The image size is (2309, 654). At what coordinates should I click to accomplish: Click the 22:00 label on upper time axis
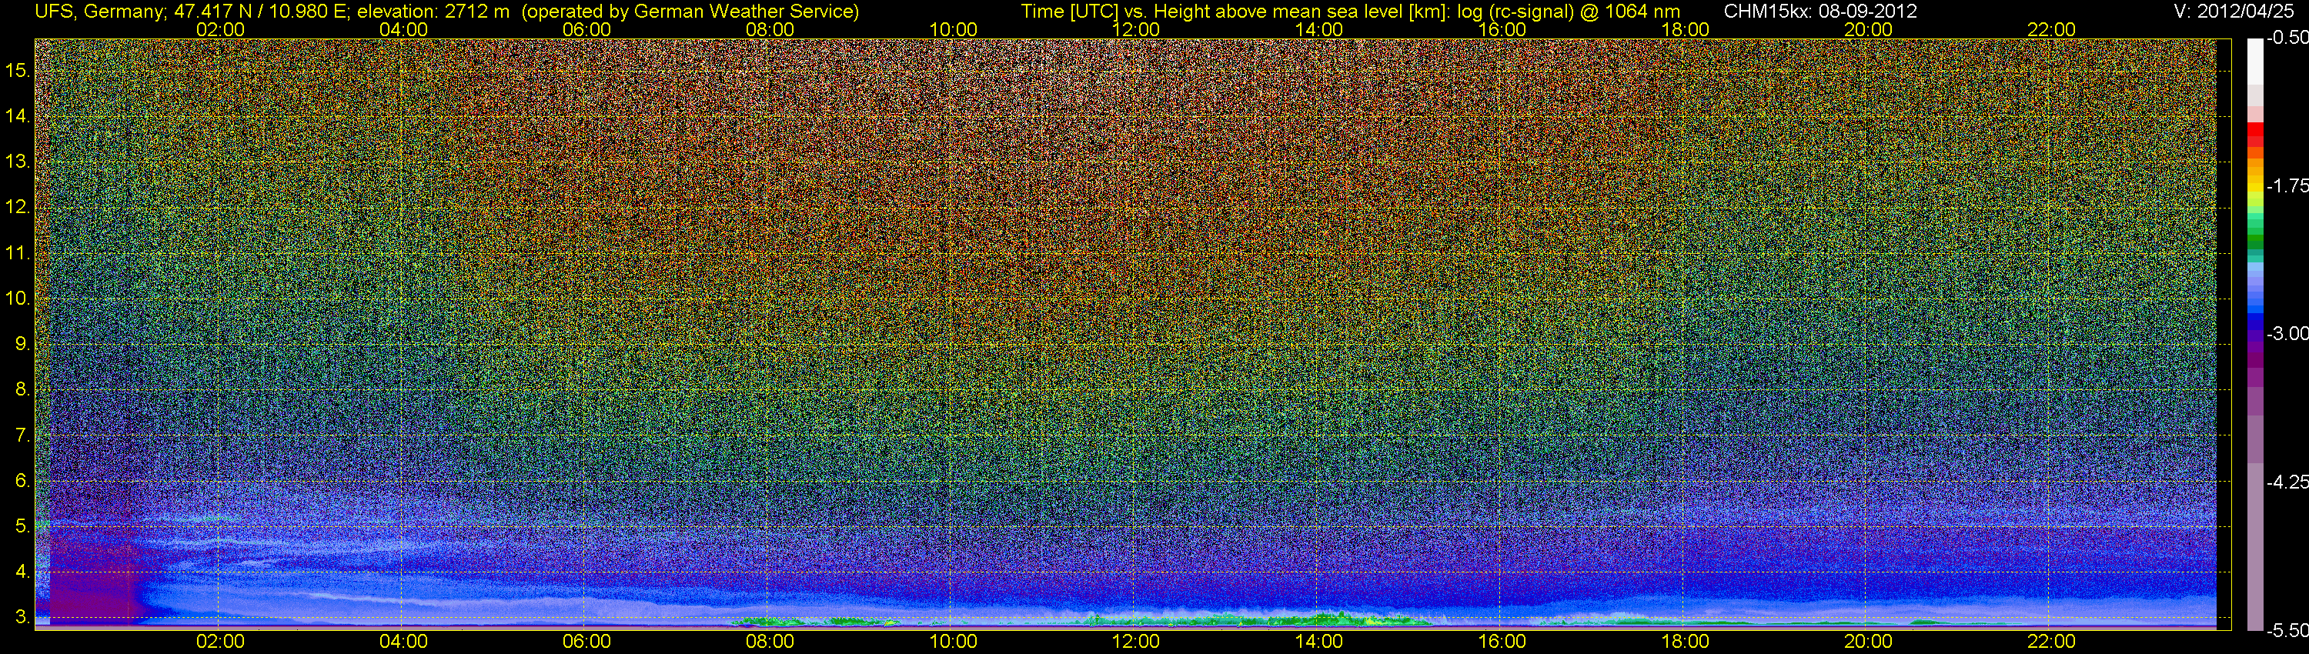(x=2051, y=29)
